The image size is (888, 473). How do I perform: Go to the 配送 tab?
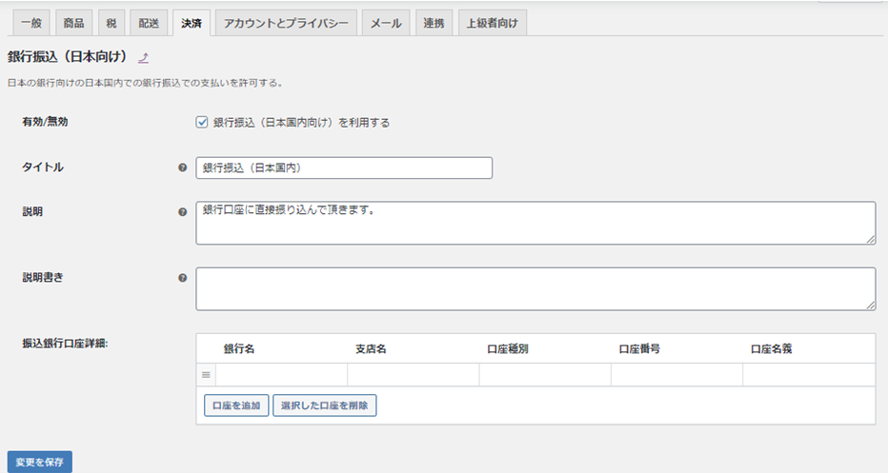tap(149, 23)
